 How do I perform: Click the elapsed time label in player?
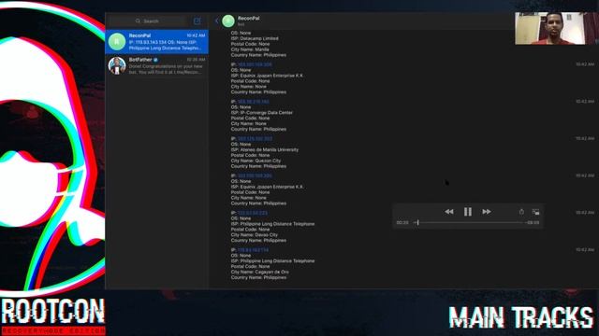click(x=402, y=222)
